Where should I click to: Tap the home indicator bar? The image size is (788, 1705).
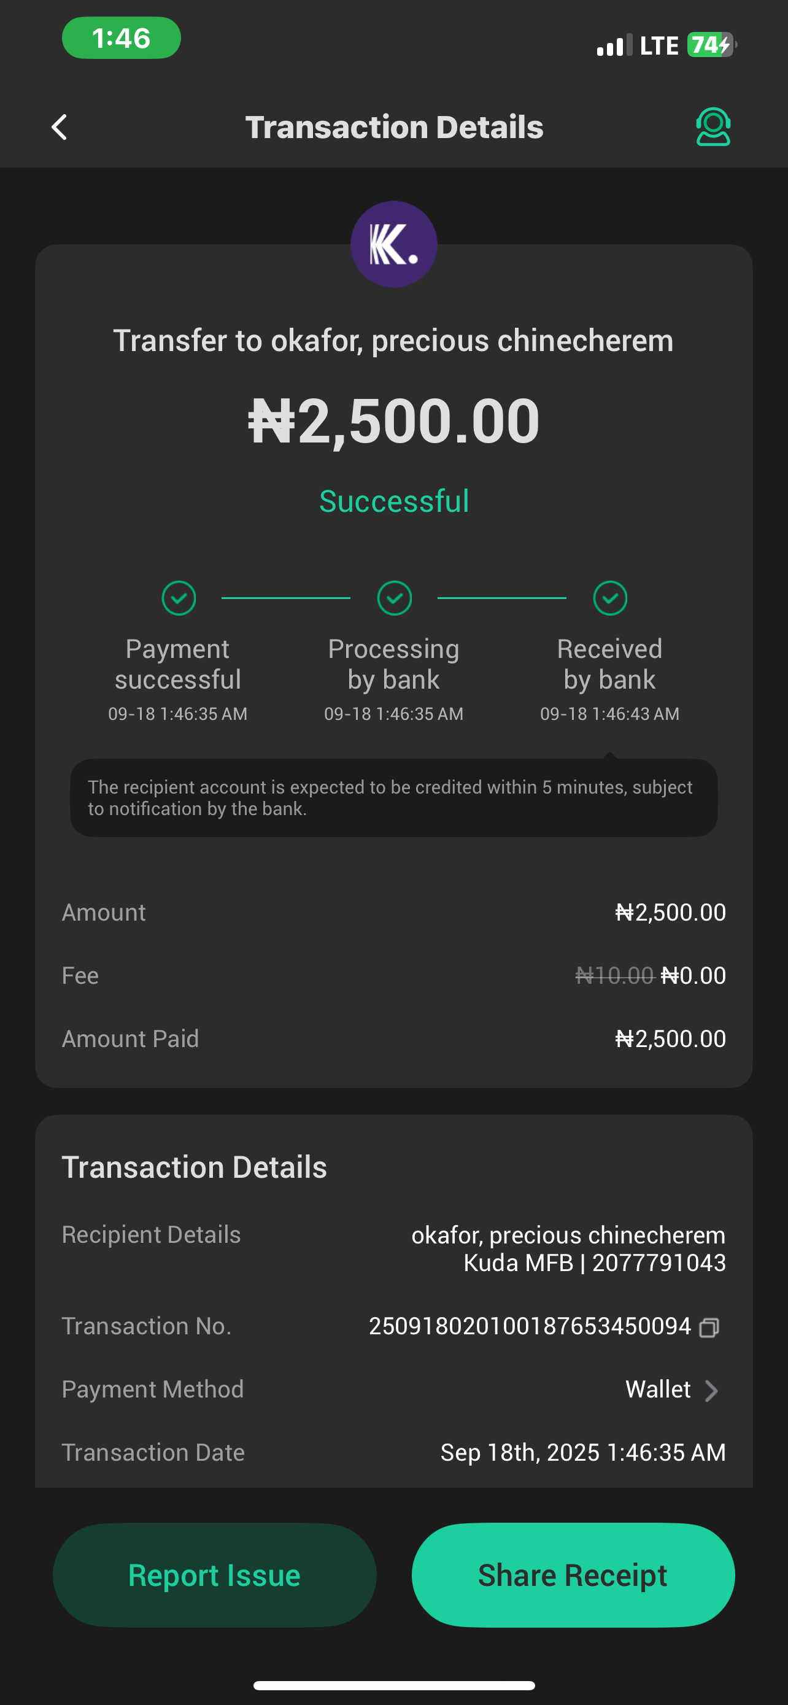click(x=393, y=1685)
